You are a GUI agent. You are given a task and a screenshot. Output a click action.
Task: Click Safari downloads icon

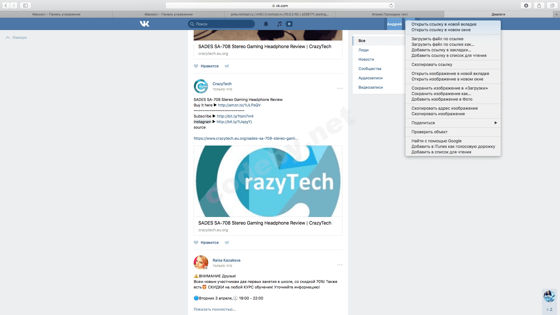click(x=526, y=6)
